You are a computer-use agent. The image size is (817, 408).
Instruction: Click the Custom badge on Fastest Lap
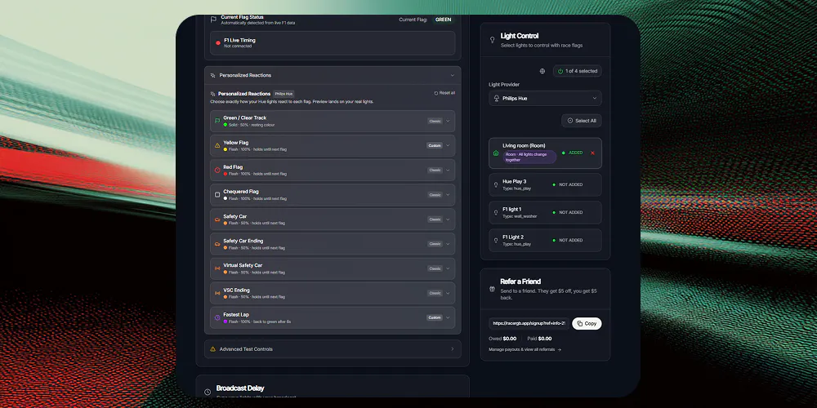click(x=435, y=317)
